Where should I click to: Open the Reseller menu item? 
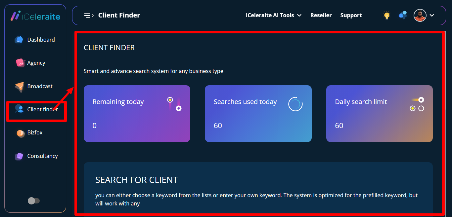(x=321, y=15)
